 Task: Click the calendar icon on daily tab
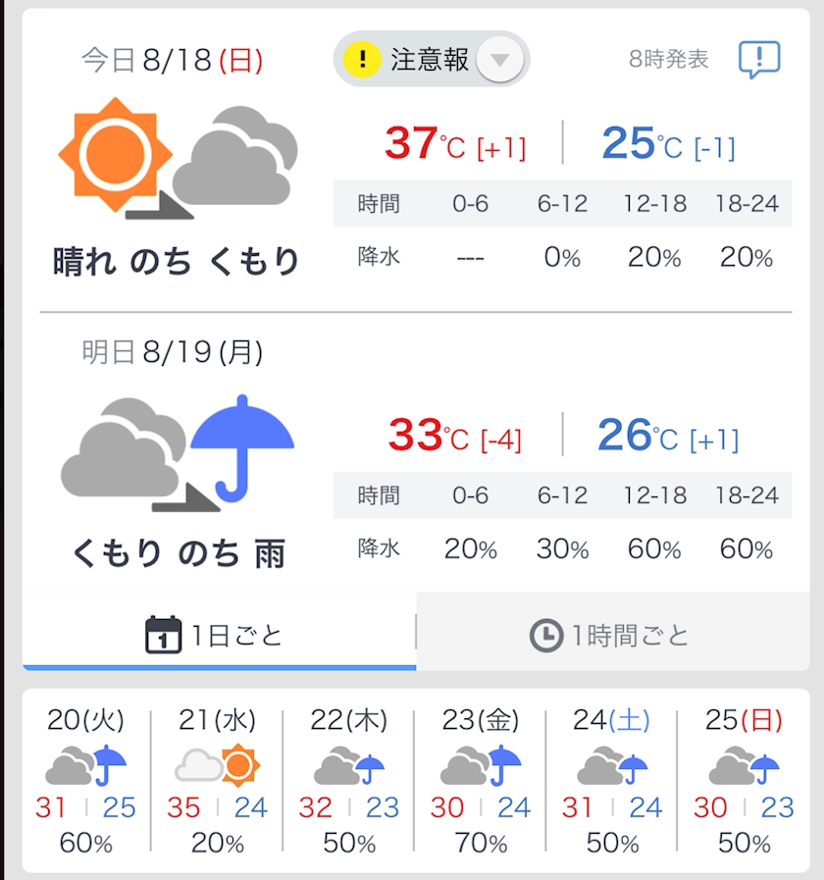coord(164,635)
